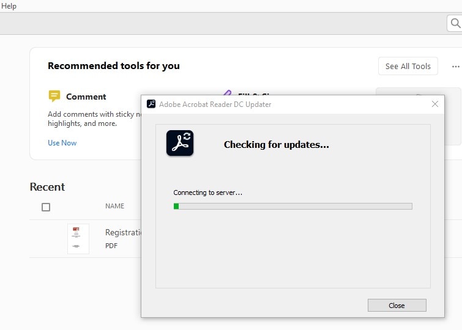The image size is (462, 330).
Task: Click the yellow Comment tool icon
Action: pos(54,96)
